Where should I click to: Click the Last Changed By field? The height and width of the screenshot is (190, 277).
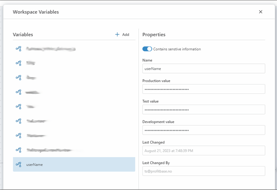(x=203, y=171)
